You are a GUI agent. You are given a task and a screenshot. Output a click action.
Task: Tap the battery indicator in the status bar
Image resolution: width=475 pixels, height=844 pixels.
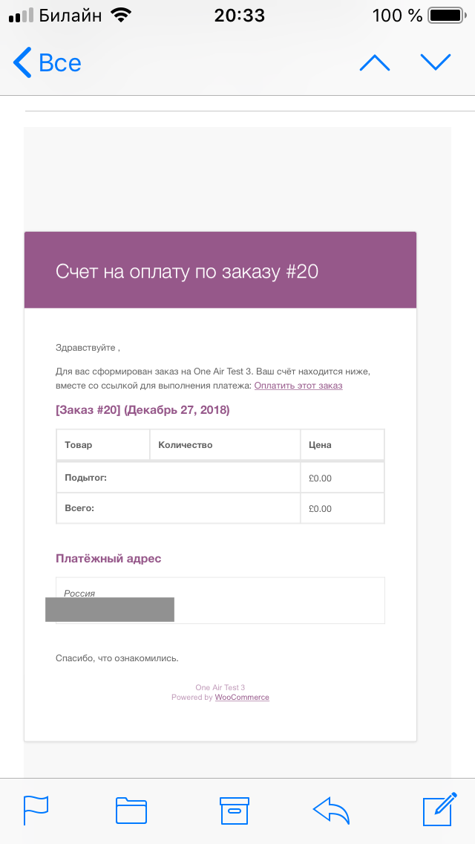(x=442, y=13)
